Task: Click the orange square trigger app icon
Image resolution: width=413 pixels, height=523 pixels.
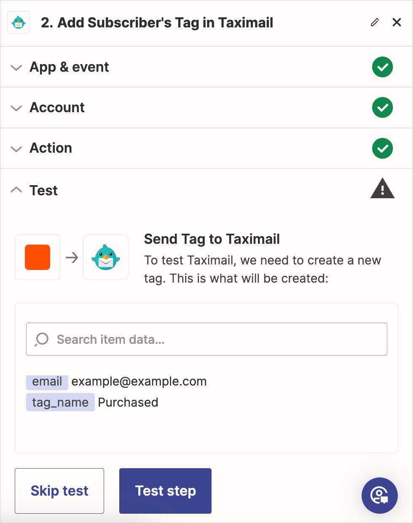Action: (38, 257)
